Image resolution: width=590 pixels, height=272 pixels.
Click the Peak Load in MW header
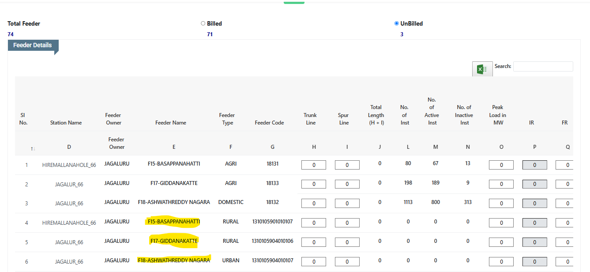[x=498, y=115]
